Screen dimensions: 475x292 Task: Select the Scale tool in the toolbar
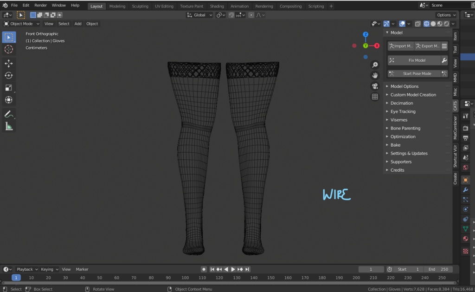tap(9, 87)
